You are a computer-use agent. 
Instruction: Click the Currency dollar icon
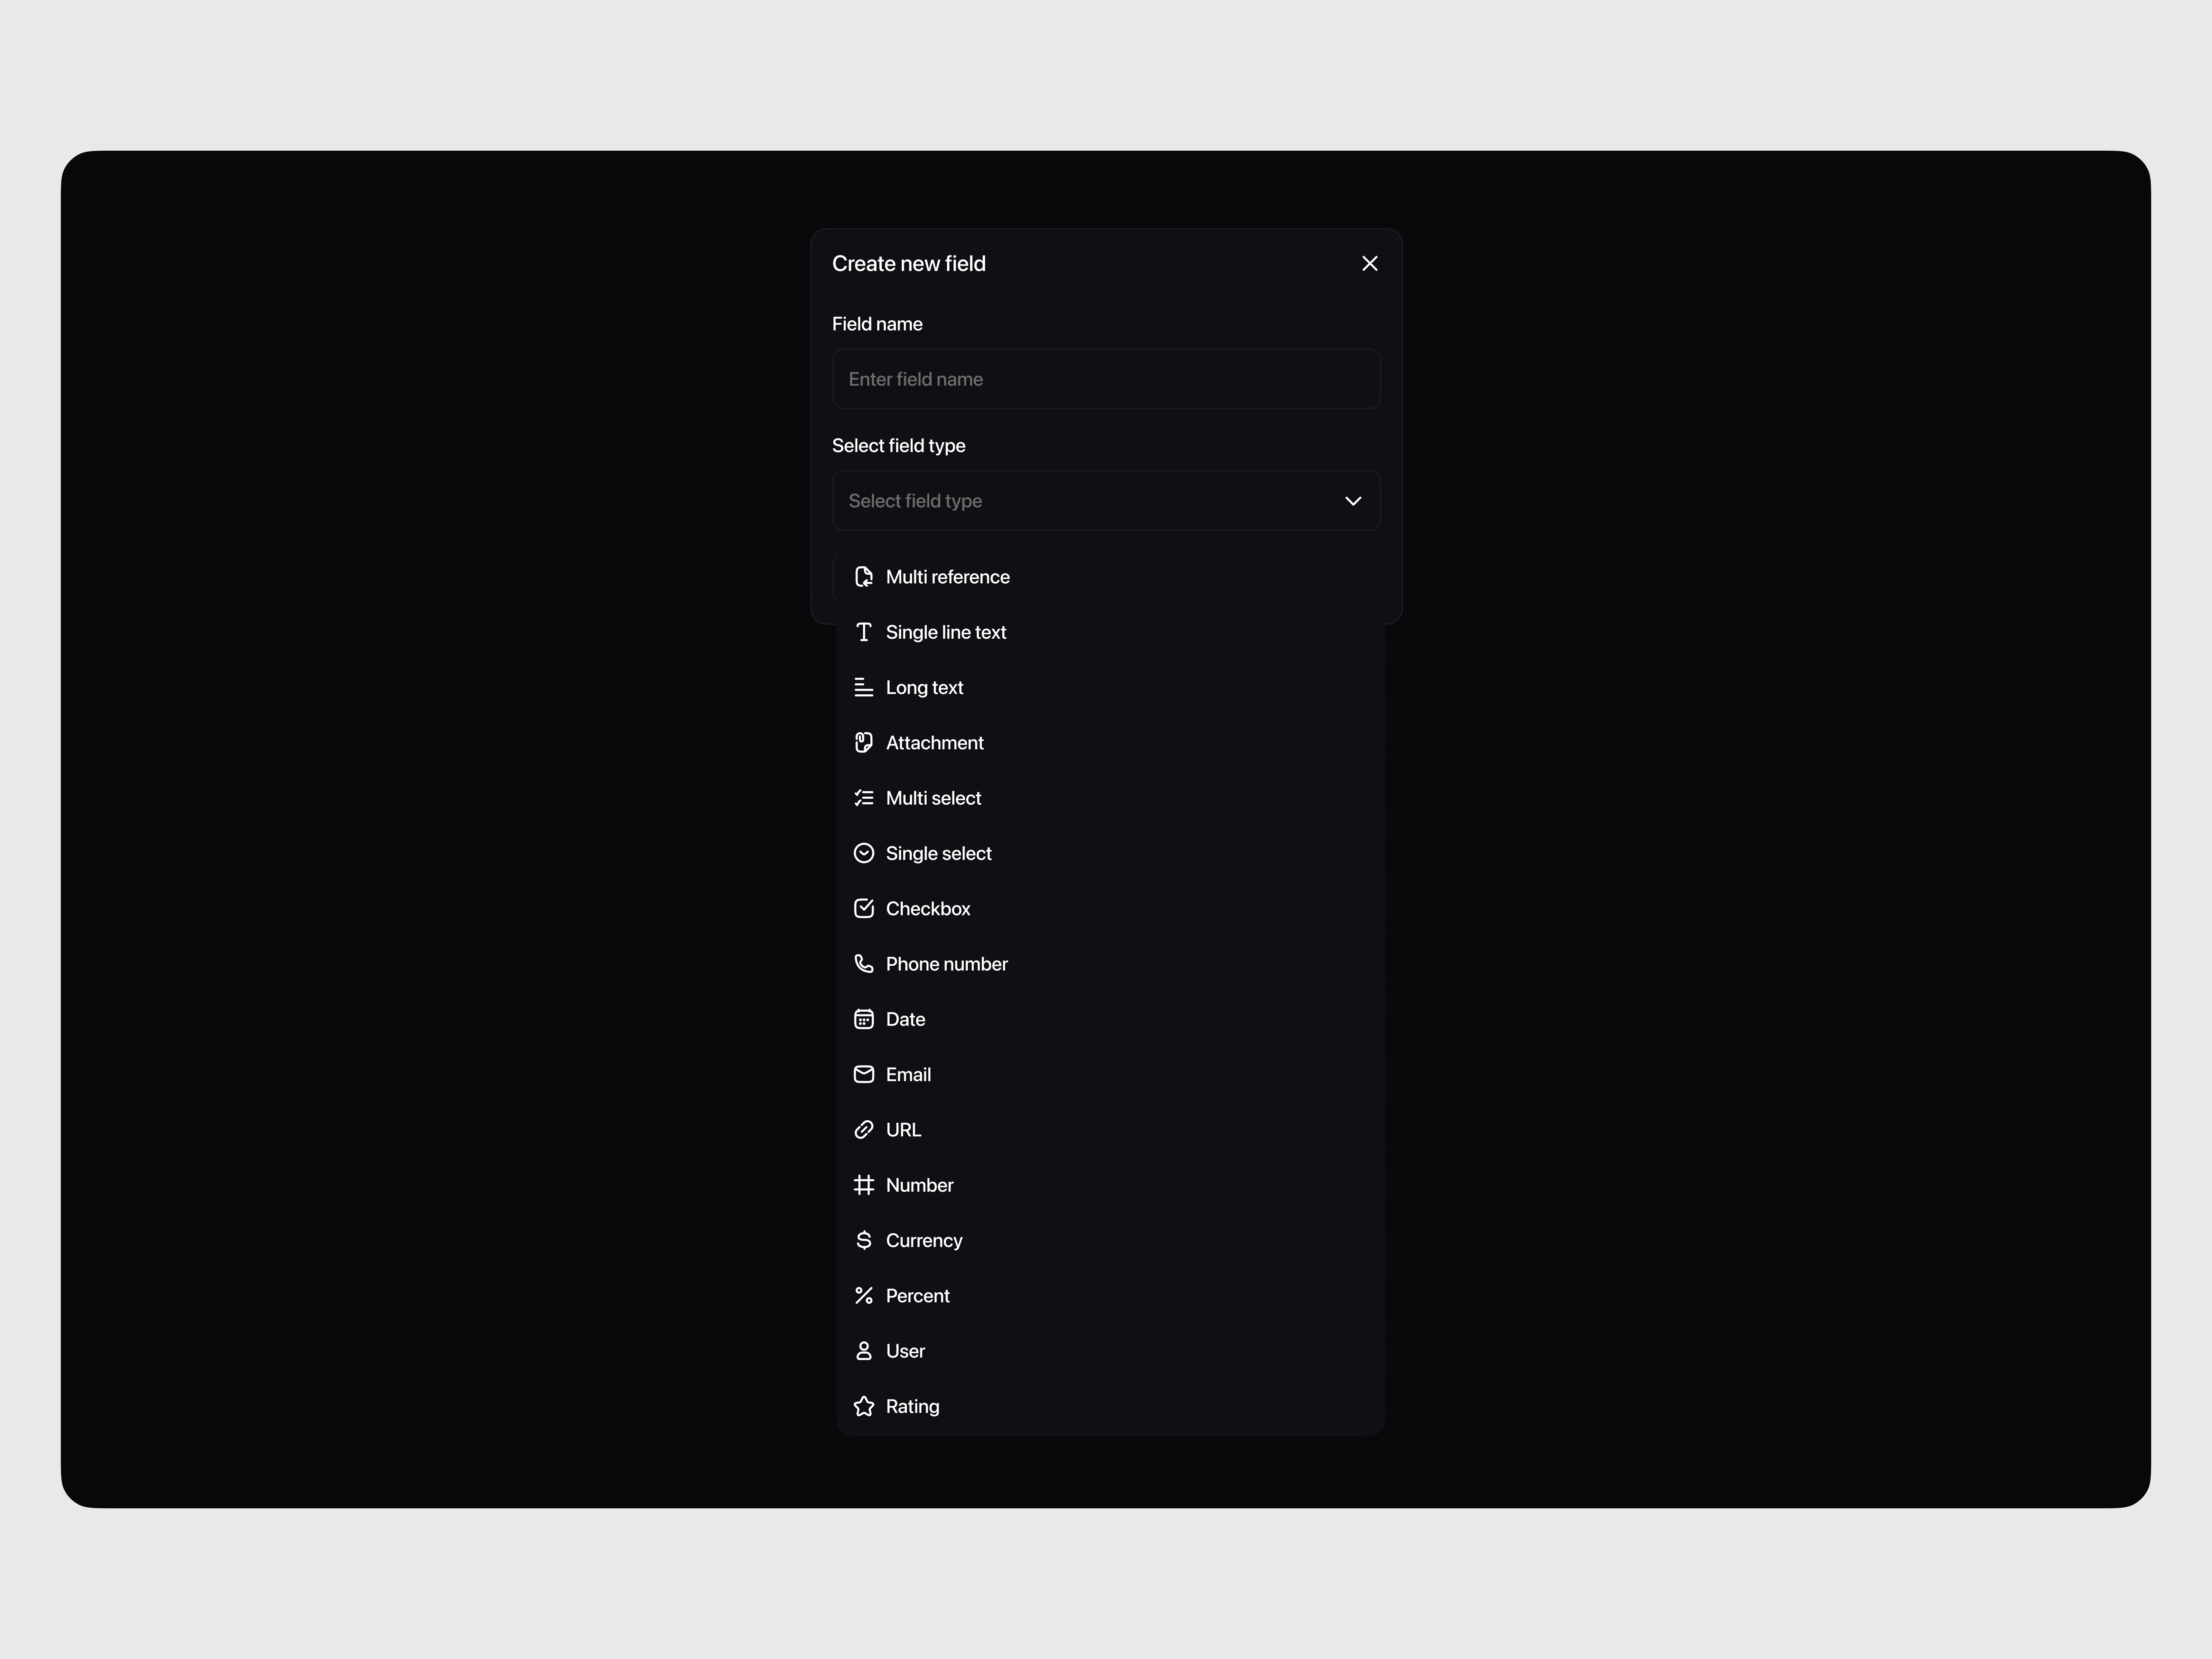pyautogui.click(x=864, y=1240)
